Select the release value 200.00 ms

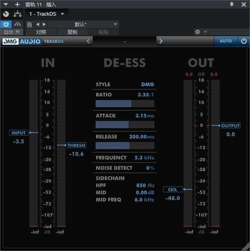coord(142,137)
